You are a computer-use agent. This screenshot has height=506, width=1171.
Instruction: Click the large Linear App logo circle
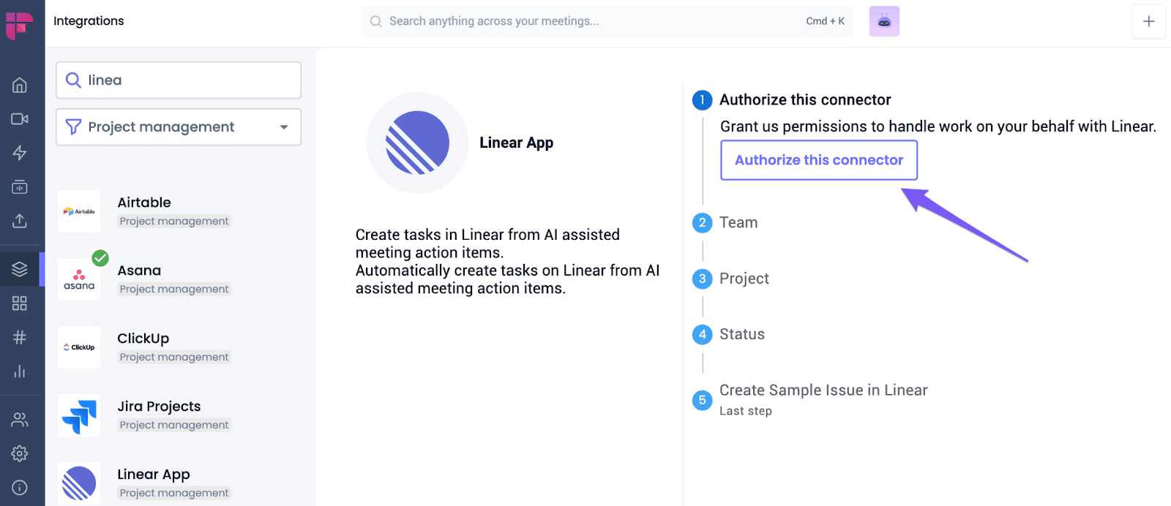point(417,143)
